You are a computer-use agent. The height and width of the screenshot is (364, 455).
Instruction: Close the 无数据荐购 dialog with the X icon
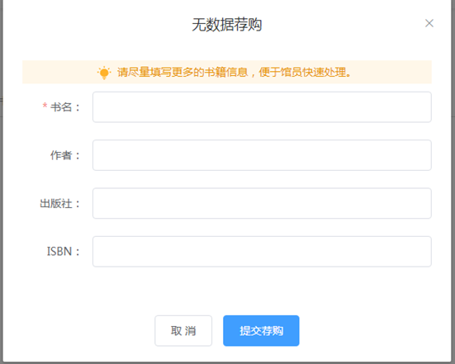point(429,23)
